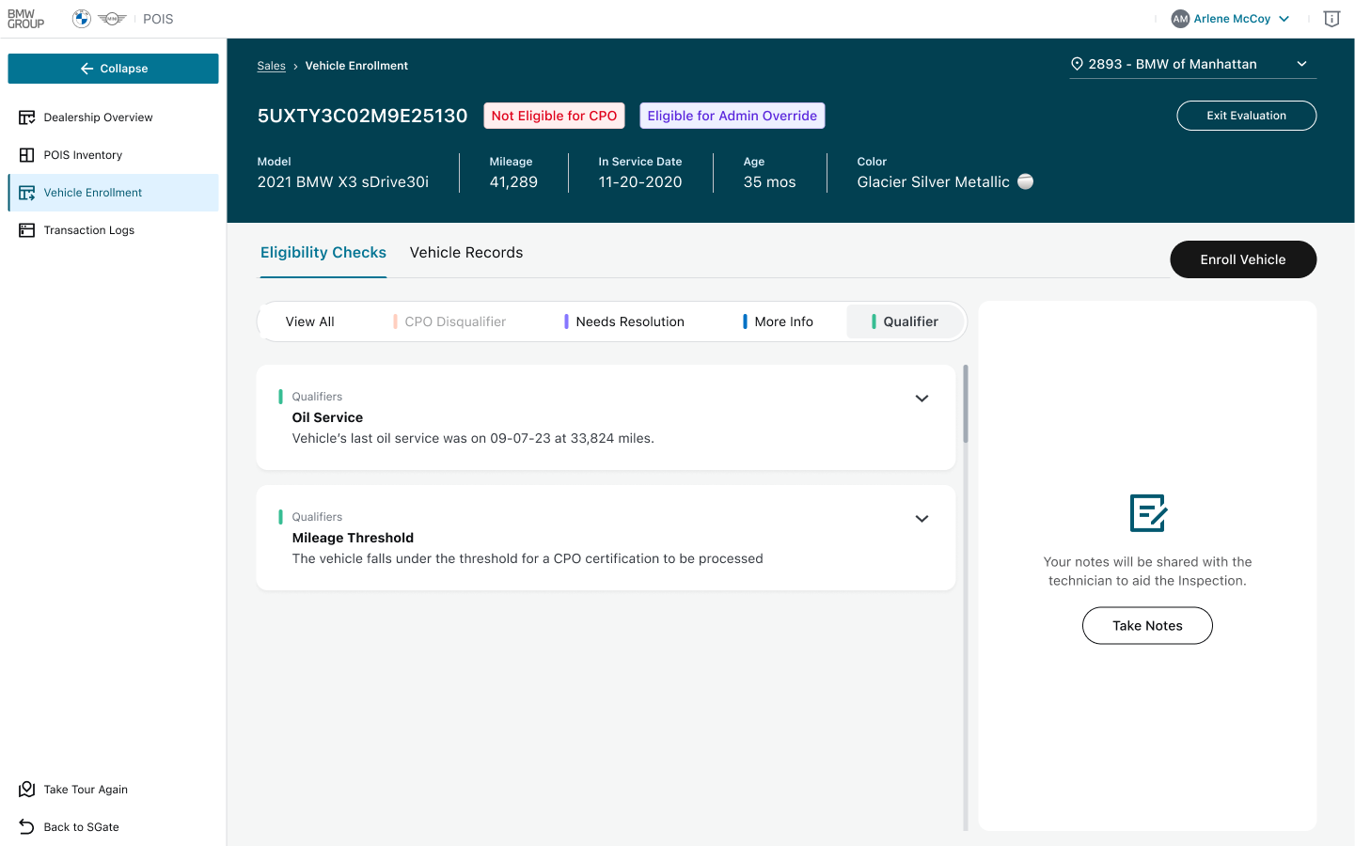Click the BMW roundel brand icon
Viewport: 1355px width, 846px height.
82,19
